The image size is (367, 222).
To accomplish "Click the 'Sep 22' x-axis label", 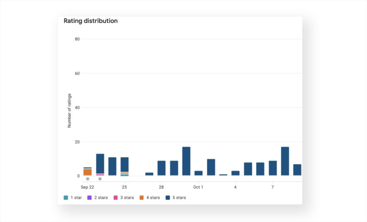I will [87, 187].
